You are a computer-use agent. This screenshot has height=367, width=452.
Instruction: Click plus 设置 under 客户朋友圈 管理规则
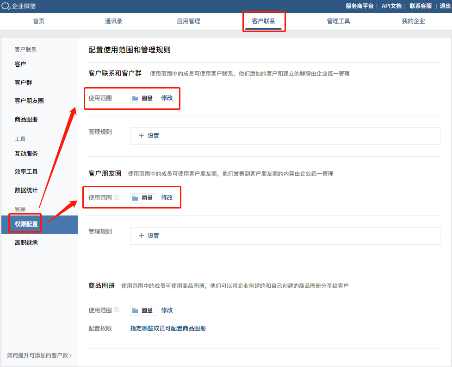pos(149,236)
